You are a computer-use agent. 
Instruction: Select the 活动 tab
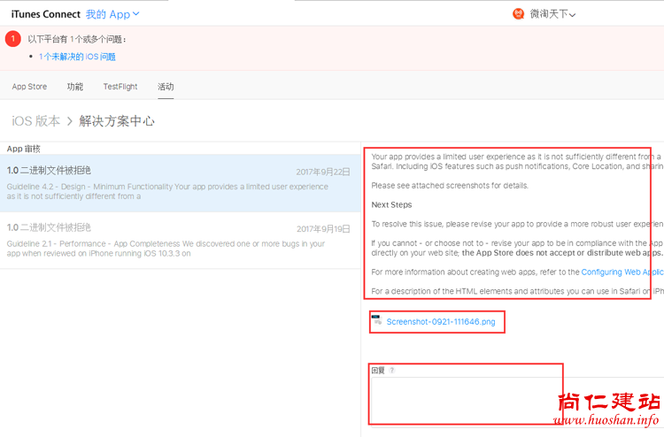(166, 87)
